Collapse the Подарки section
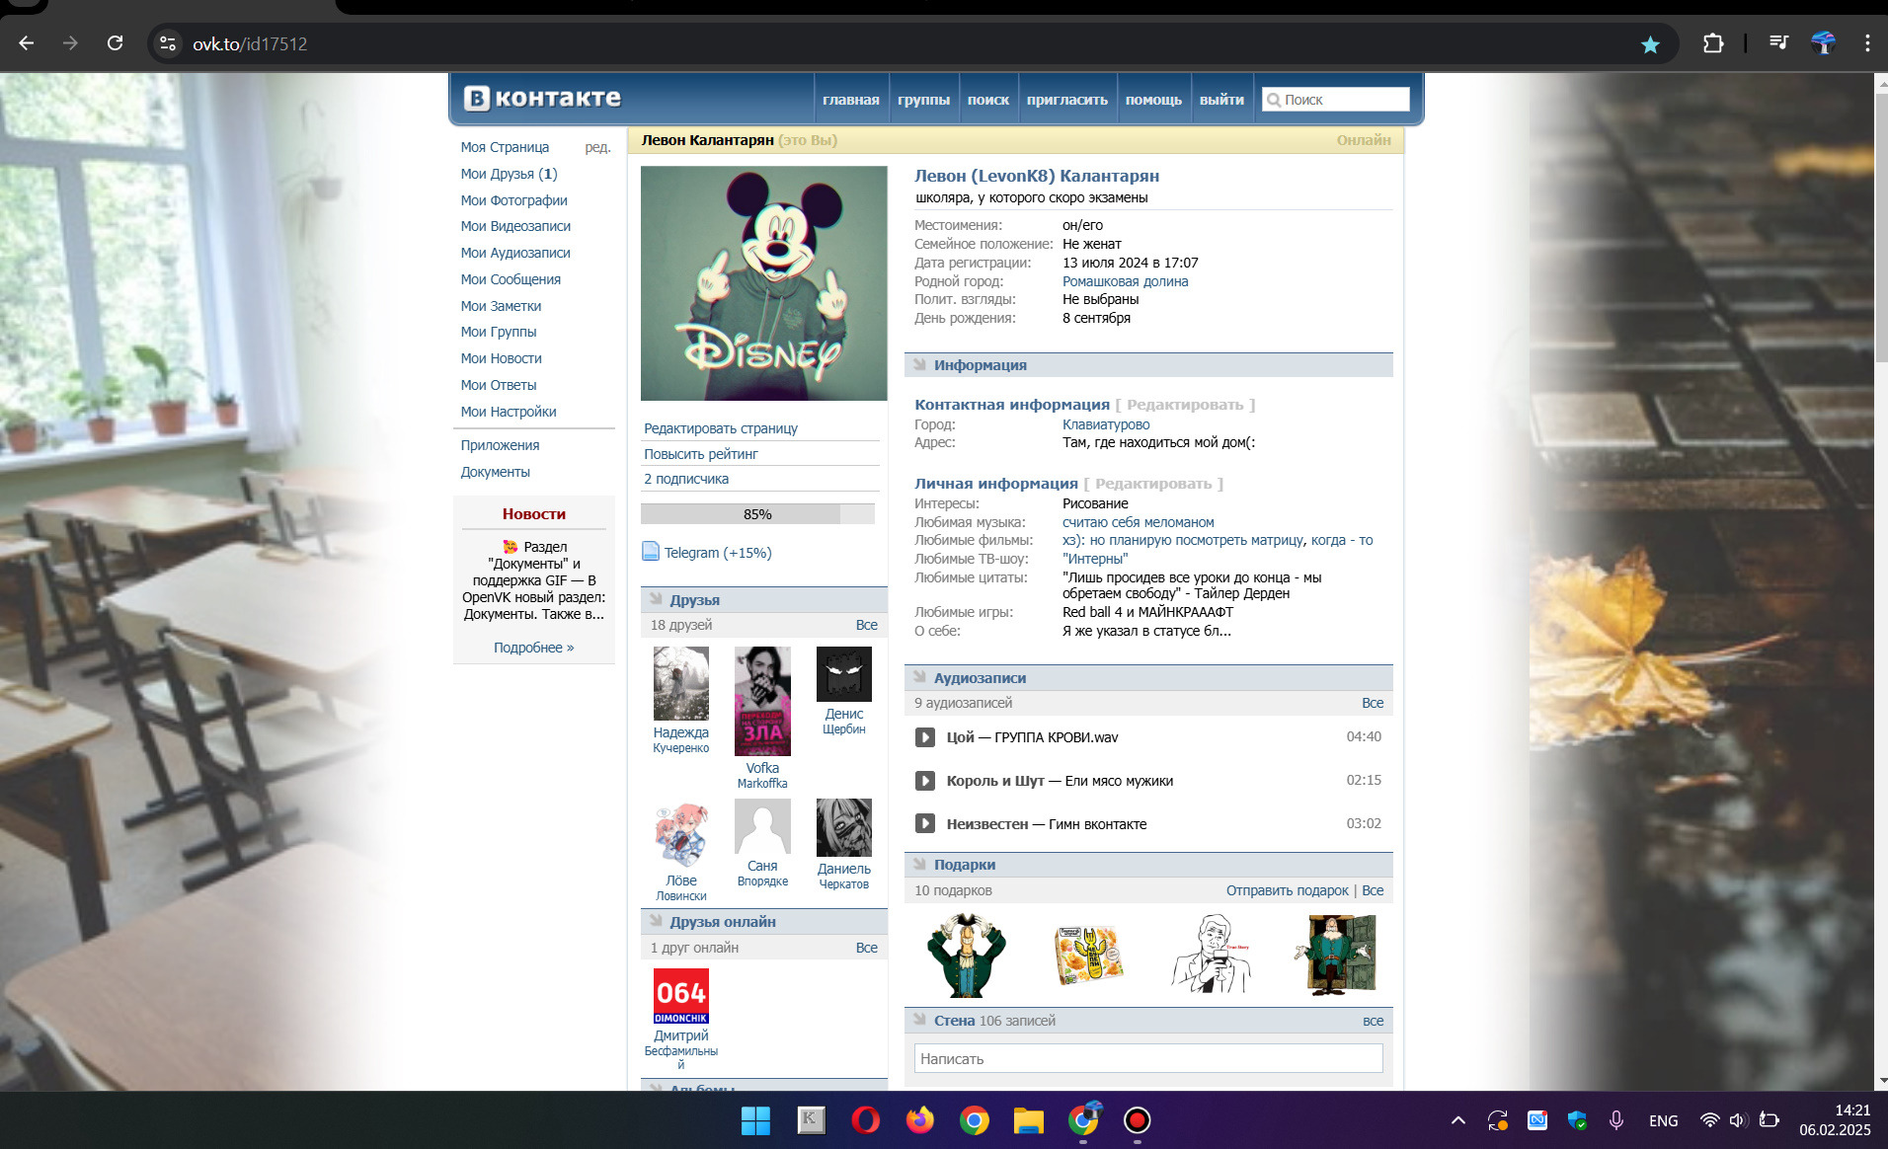The image size is (1888, 1149). click(x=920, y=865)
